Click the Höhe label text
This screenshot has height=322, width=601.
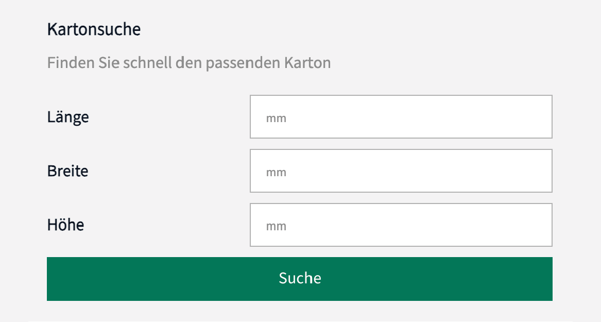click(65, 225)
